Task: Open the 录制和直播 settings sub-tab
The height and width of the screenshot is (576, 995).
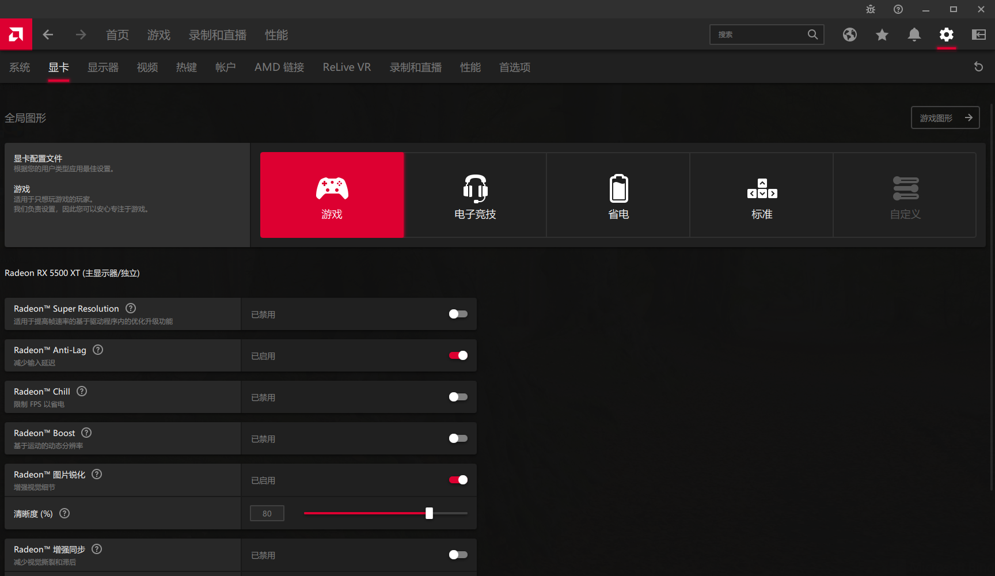Action: pyautogui.click(x=416, y=67)
